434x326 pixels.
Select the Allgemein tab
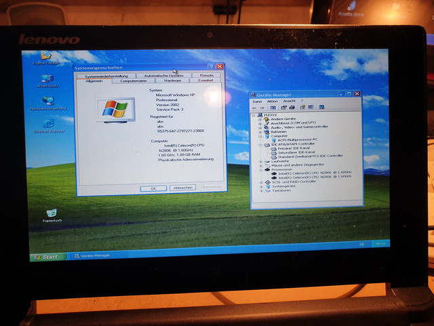click(x=94, y=81)
